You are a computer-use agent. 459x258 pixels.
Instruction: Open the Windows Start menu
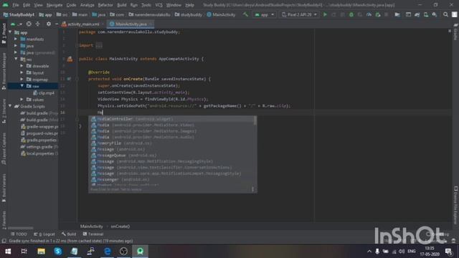pyautogui.click(x=8, y=252)
